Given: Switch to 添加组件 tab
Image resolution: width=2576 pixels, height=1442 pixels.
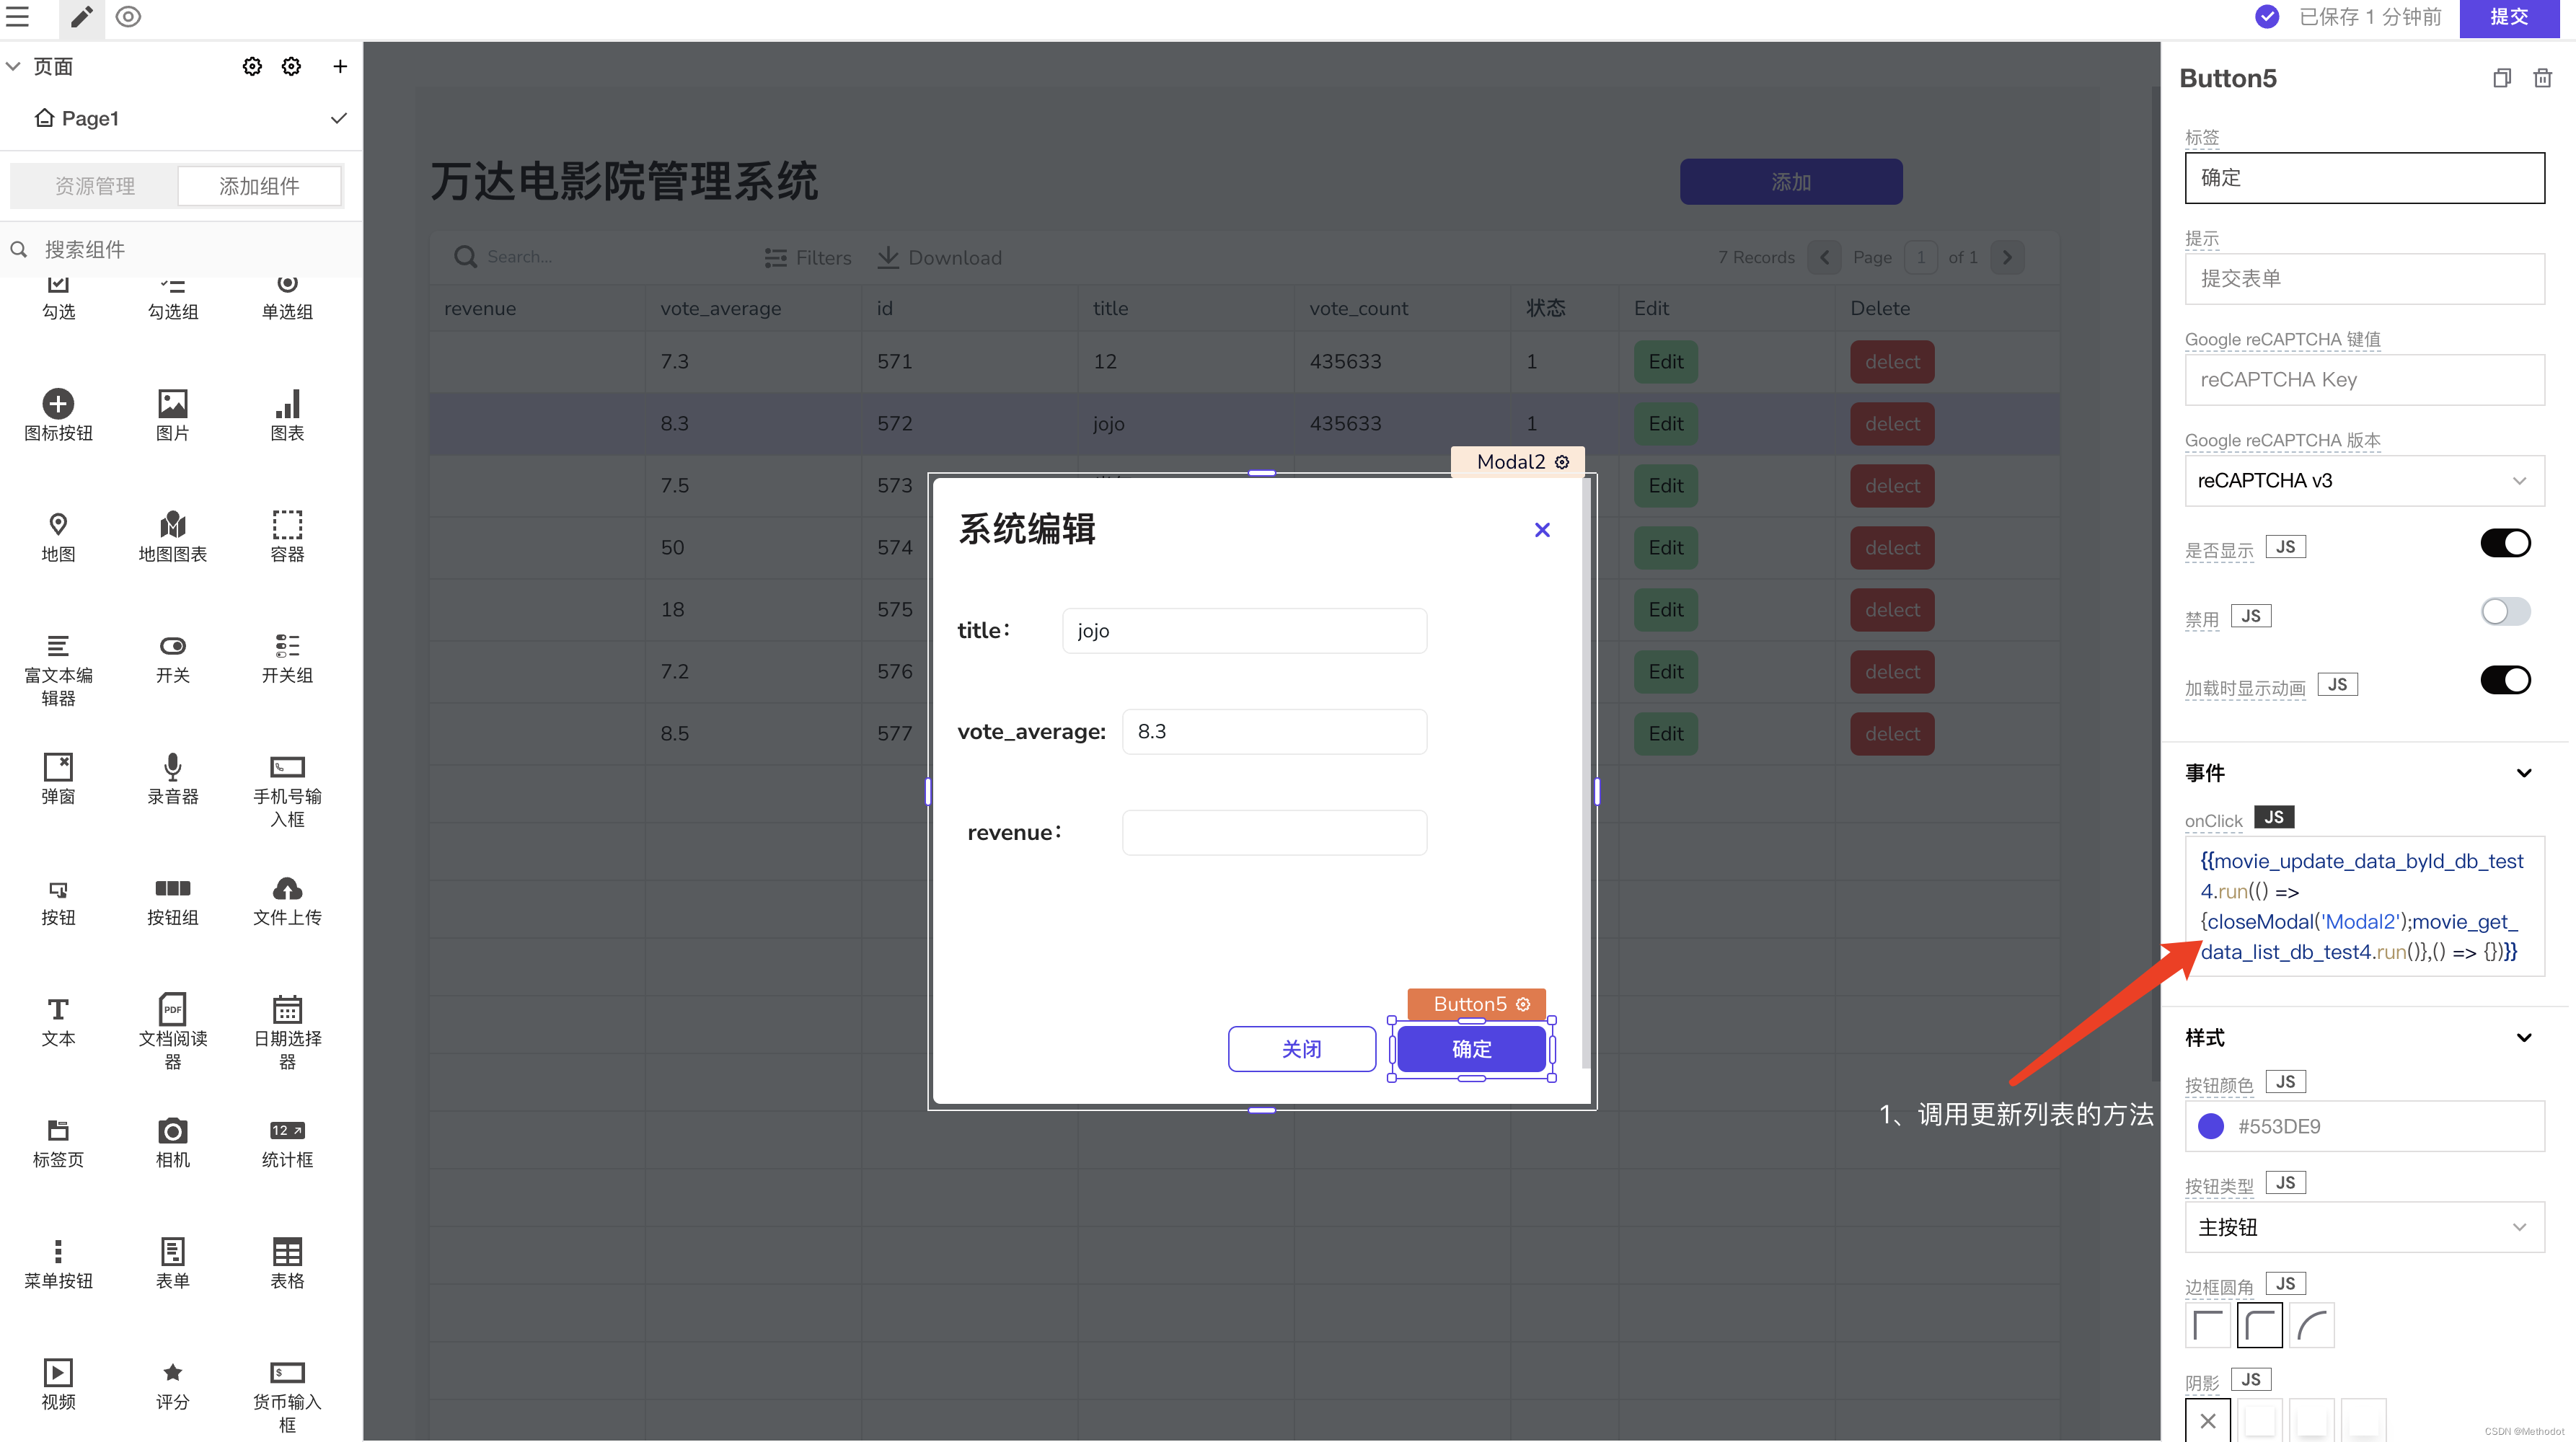Looking at the screenshot, I should pos(259,186).
